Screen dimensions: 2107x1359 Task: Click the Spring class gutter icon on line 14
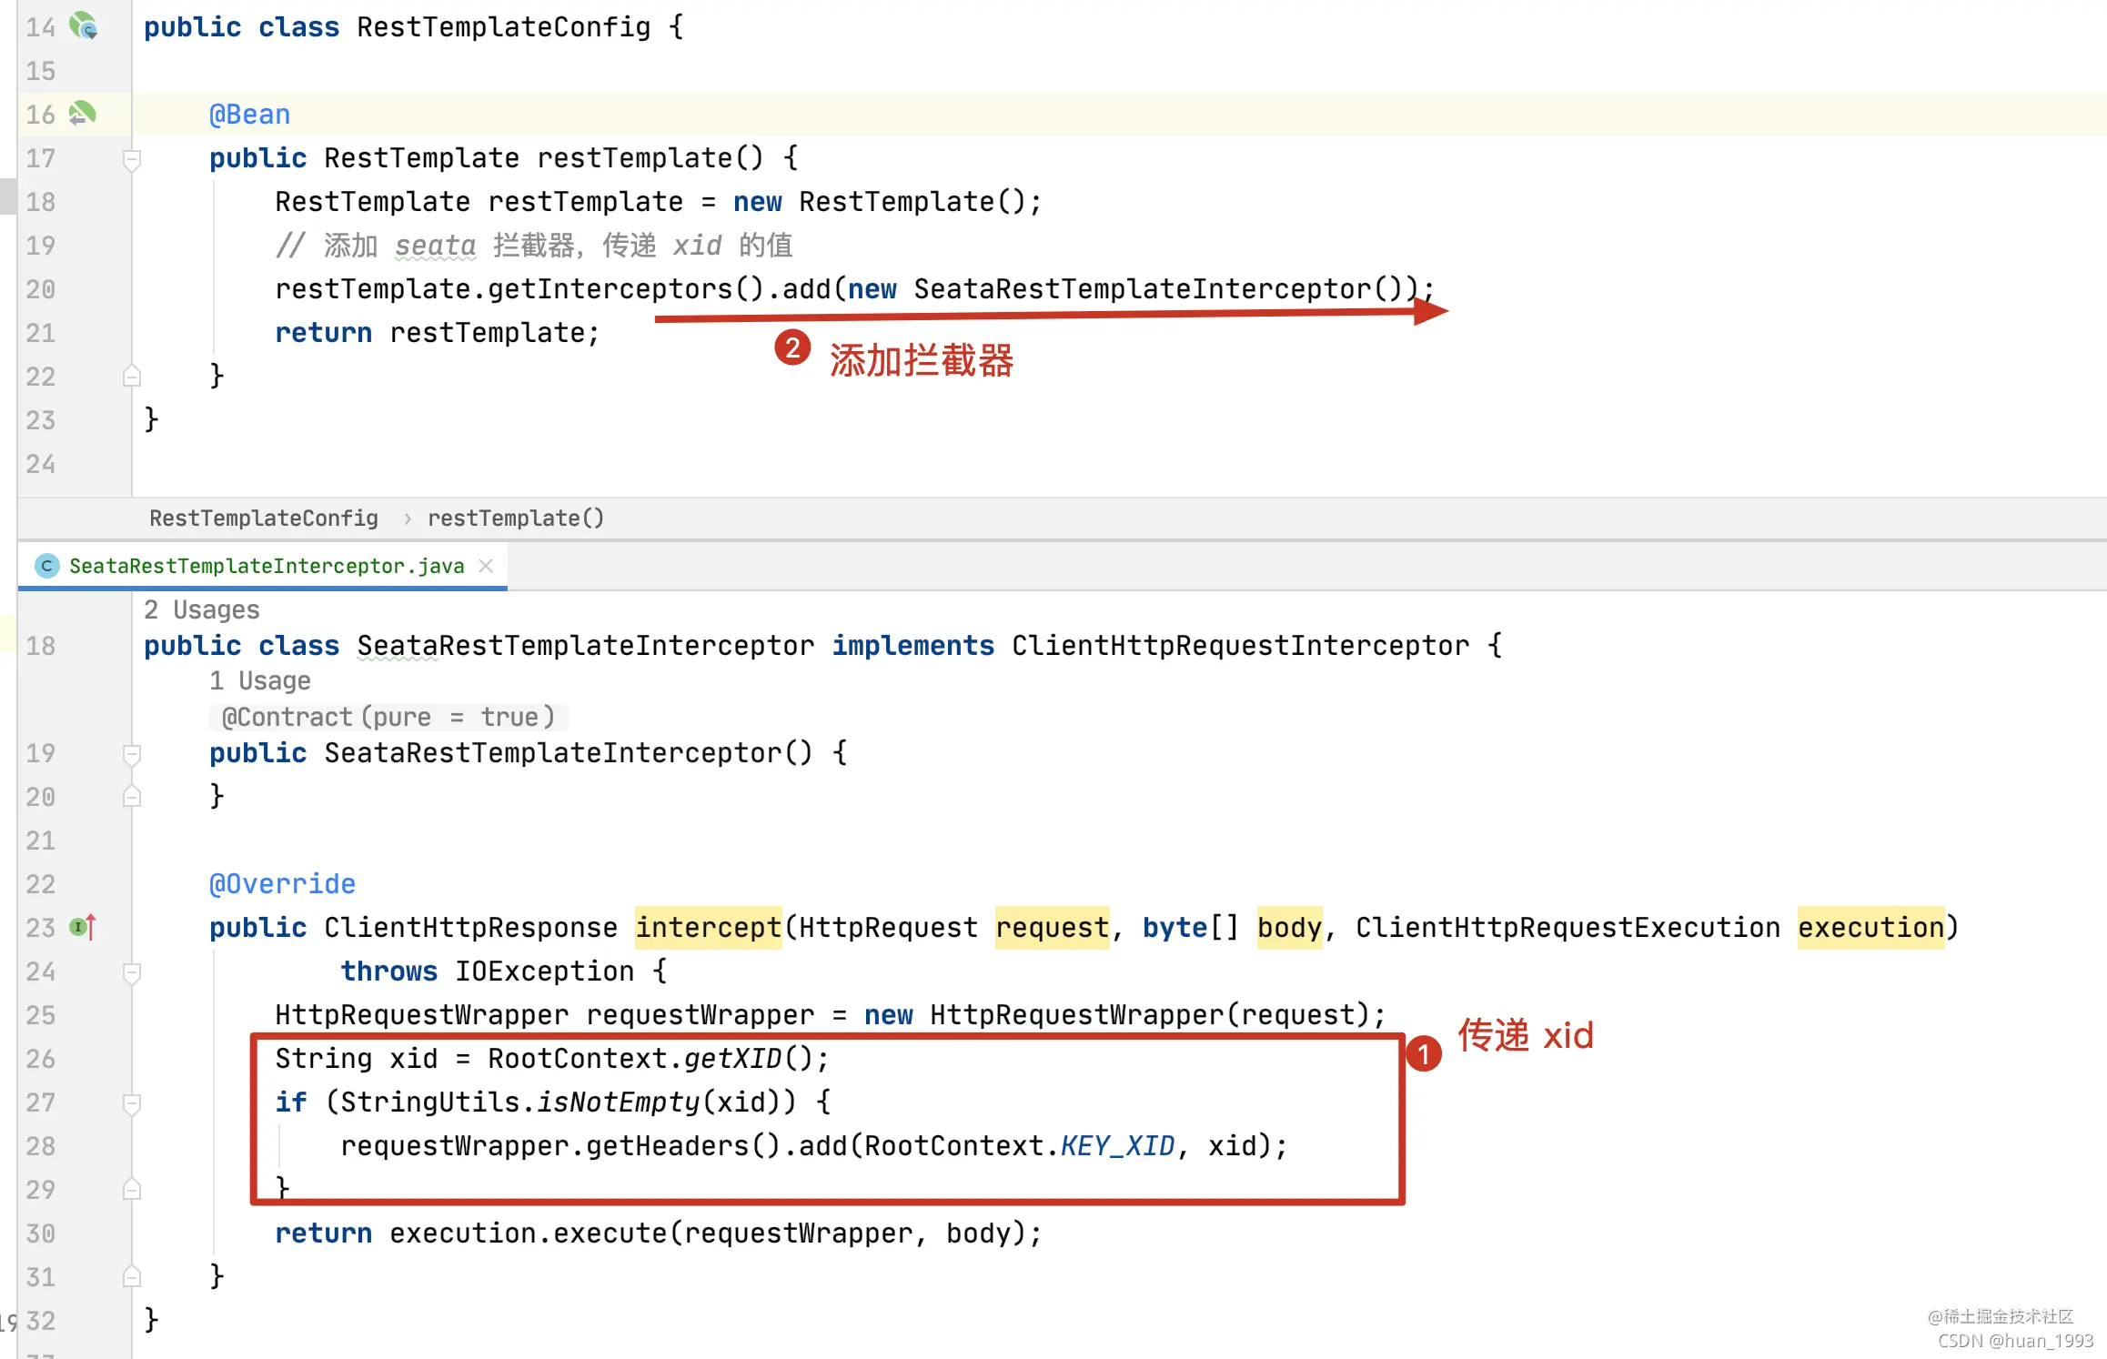83,25
